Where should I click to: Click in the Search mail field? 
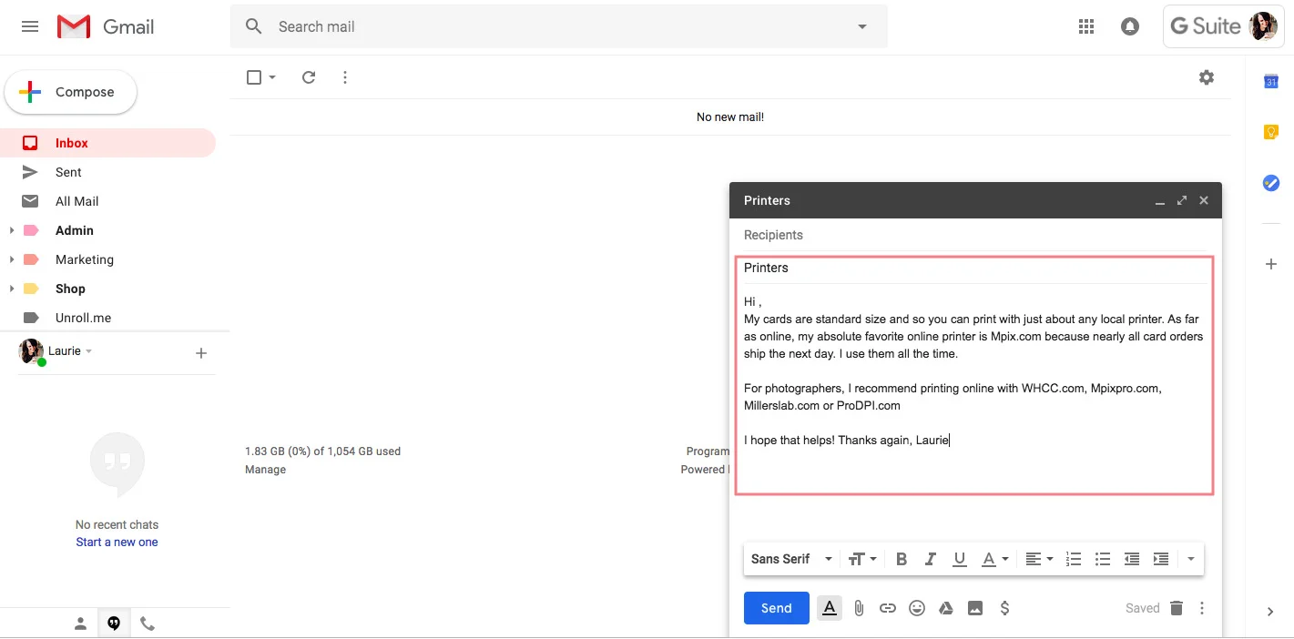click(x=560, y=26)
